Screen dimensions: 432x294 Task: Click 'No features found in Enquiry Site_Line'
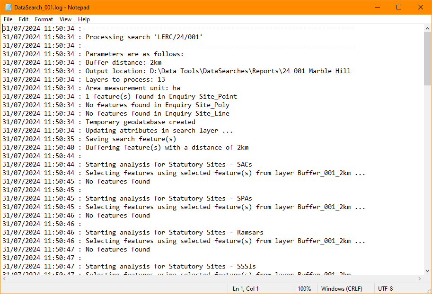(x=157, y=113)
